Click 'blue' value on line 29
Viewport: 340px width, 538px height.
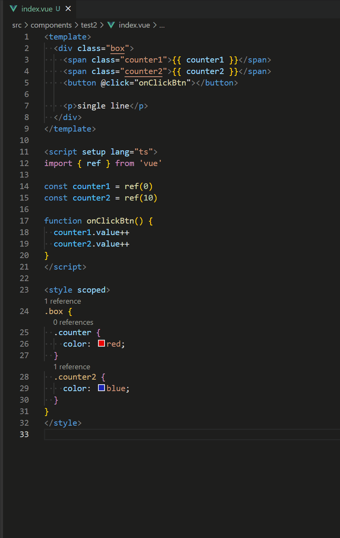point(116,388)
